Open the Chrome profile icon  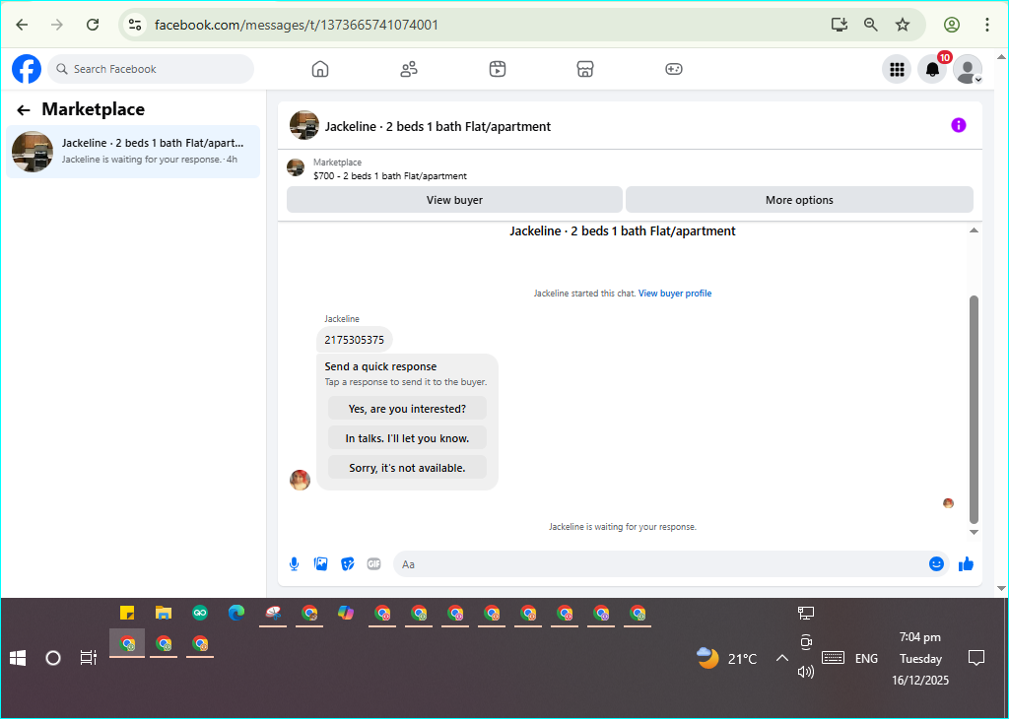click(952, 25)
